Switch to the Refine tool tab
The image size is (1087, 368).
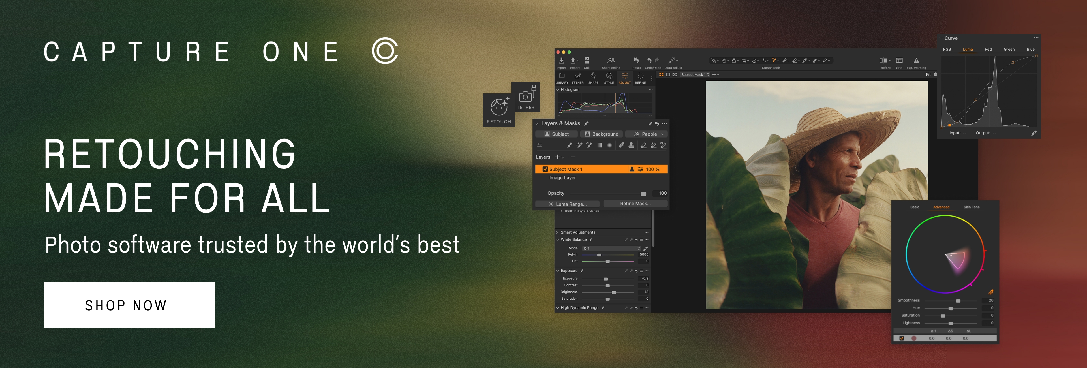click(641, 78)
